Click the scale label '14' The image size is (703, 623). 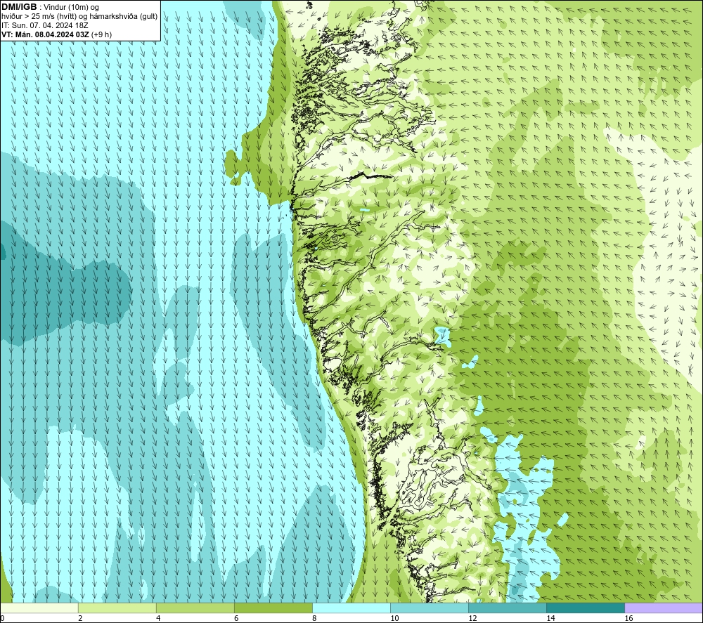[x=550, y=618]
